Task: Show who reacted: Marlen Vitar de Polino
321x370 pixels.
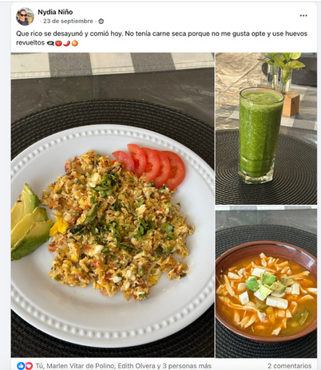Action: tap(81, 366)
